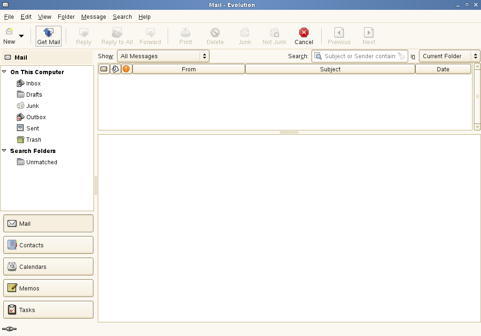The width and height of the screenshot is (481, 336).
Task: Click the online/offline connection status icon
Action: tap(9, 329)
